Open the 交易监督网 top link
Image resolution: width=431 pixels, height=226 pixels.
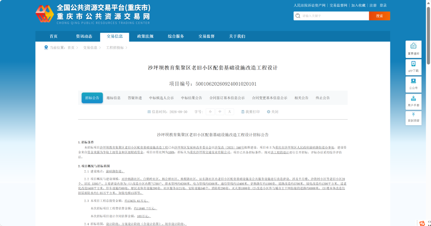point(338,6)
